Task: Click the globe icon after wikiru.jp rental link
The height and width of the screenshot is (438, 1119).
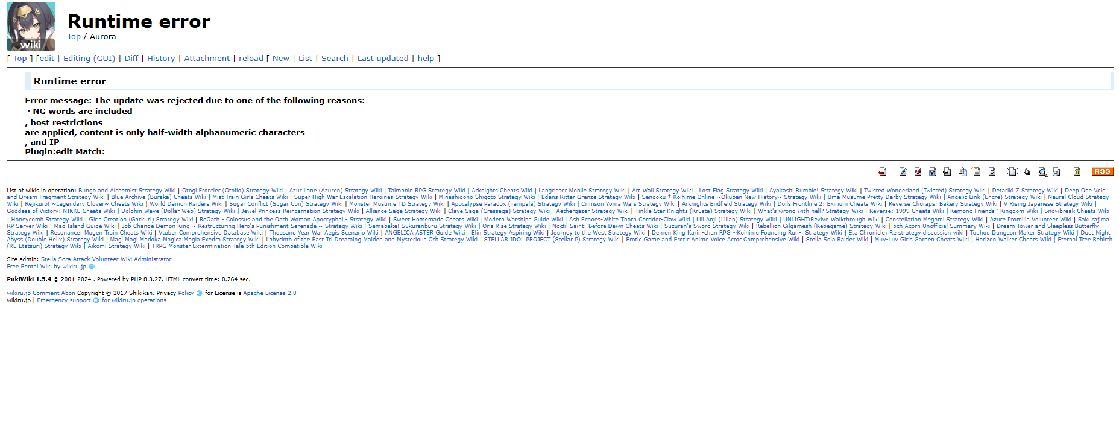Action: [92, 267]
